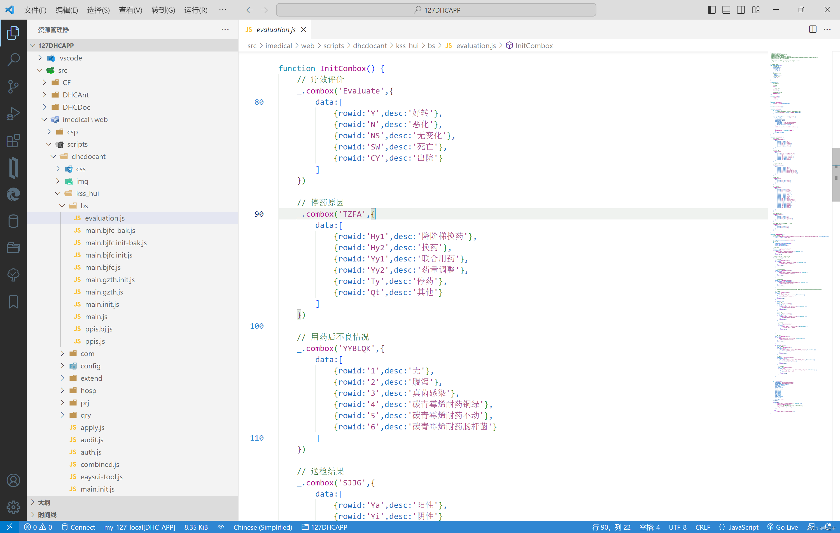Open the Search panel icon
This screenshot has width=840, height=533.
click(x=13, y=59)
